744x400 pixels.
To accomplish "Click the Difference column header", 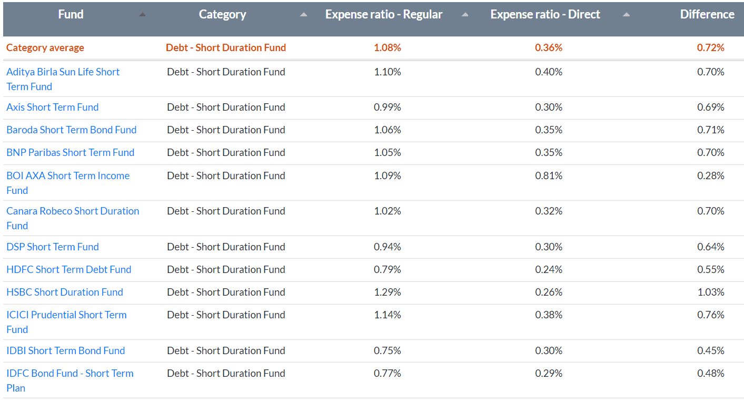I will click(x=707, y=14).
